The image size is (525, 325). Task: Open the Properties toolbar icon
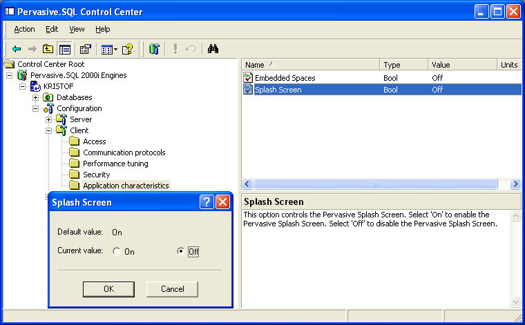pyautogui.click(x=86, y=50)
